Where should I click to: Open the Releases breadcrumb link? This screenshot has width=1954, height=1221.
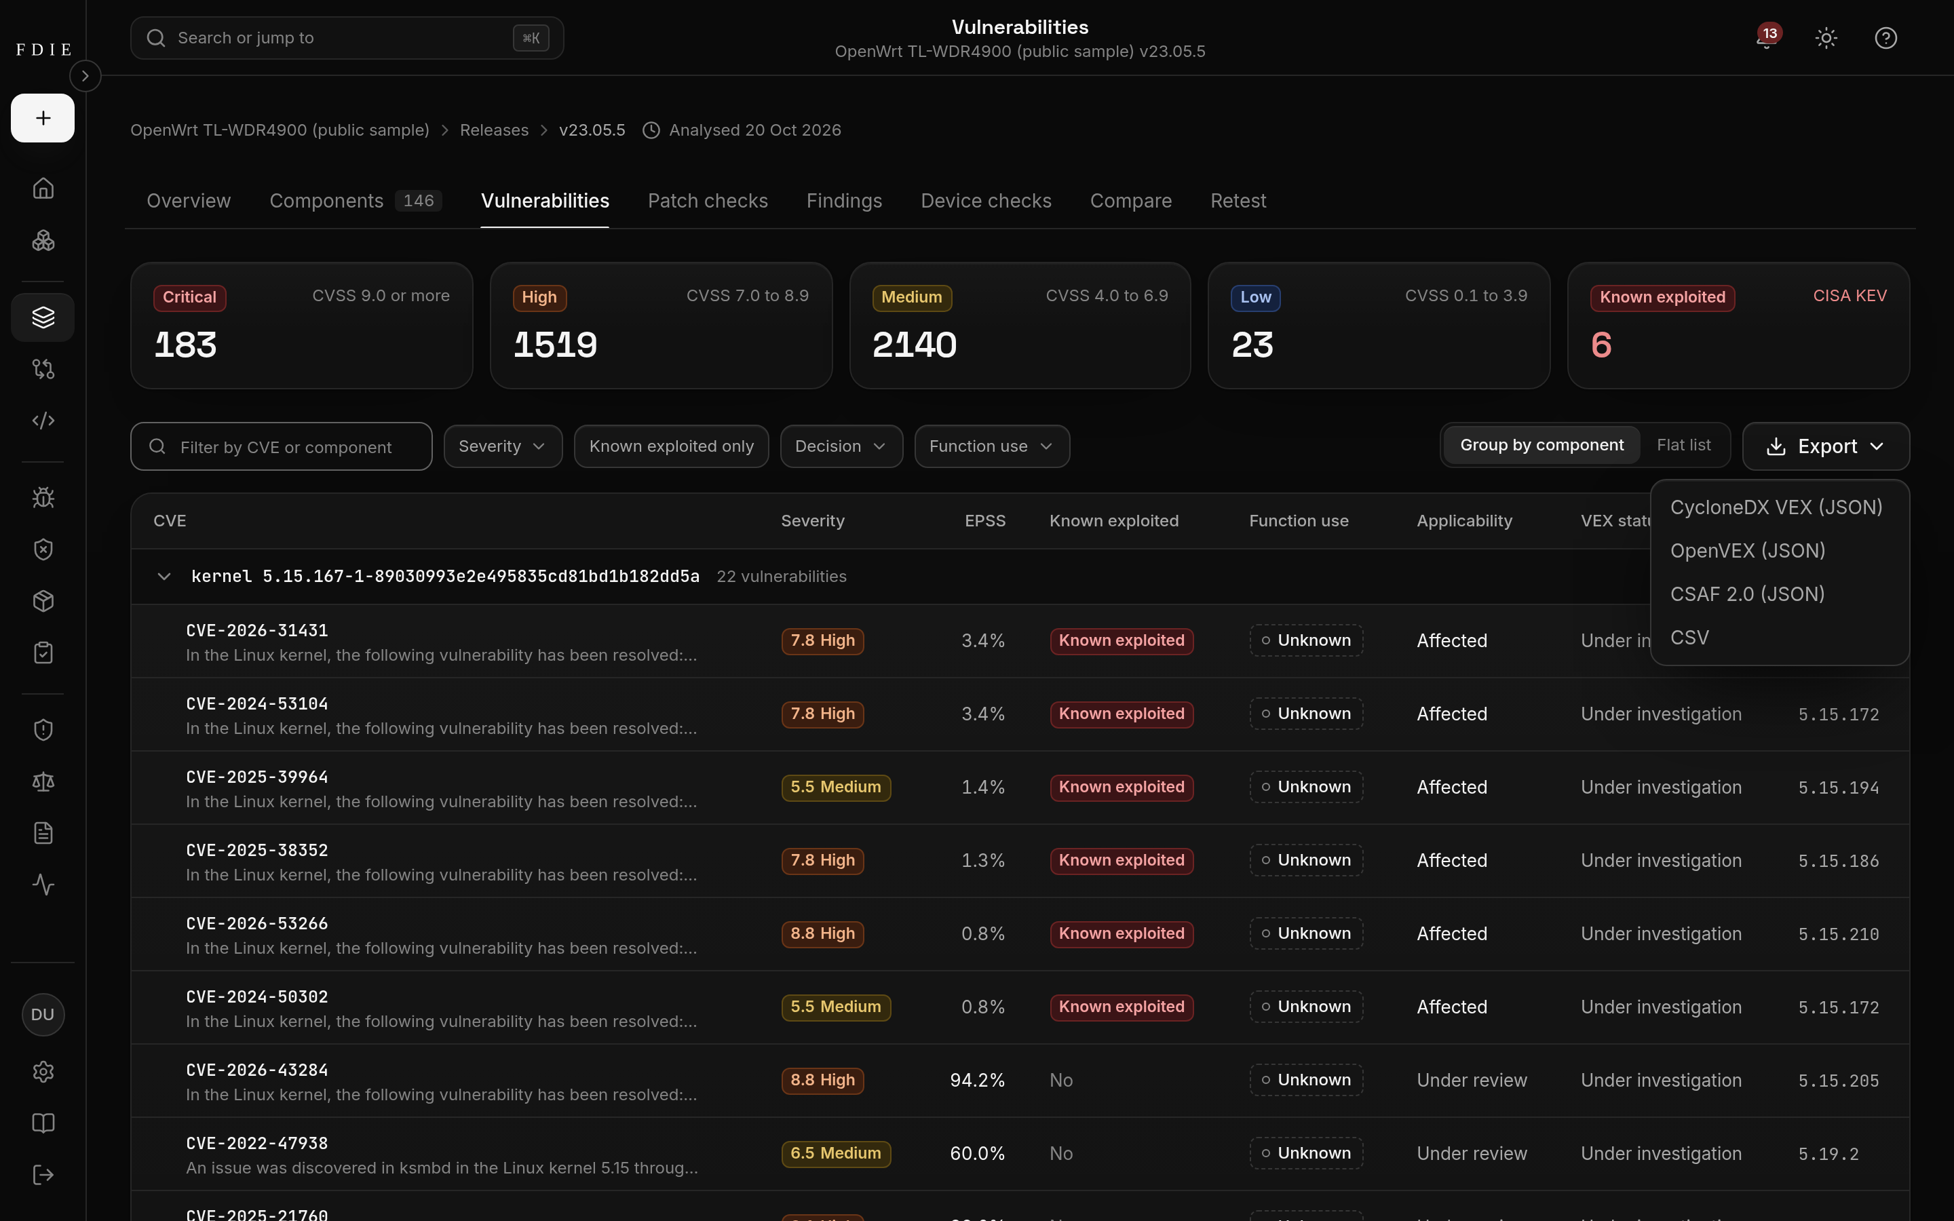click(x=494, y=130)
